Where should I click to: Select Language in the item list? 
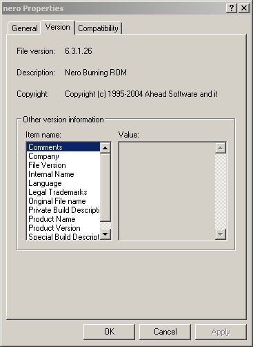click(x=63, y=183)
